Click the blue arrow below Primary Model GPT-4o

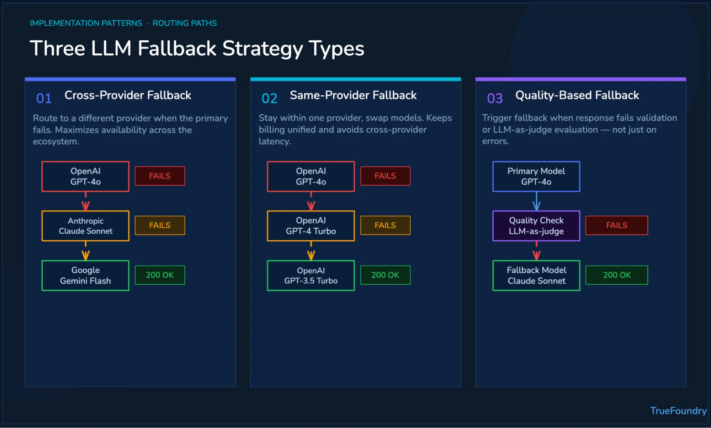(536, 202)
